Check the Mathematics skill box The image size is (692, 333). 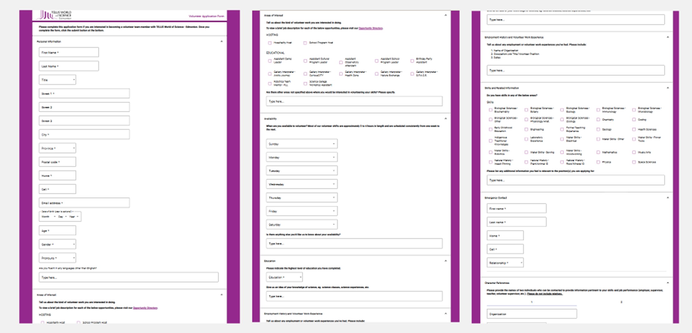[598, 152]
